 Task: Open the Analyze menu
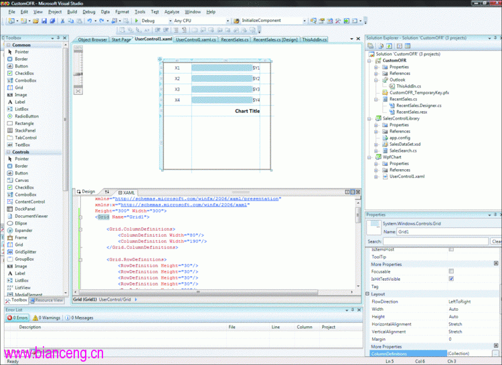pyautogui.click(x=172, y=12)
